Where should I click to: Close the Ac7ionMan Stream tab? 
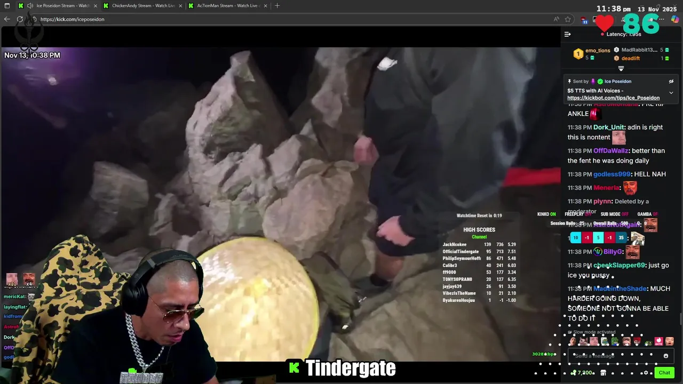(x=265, y=5)
